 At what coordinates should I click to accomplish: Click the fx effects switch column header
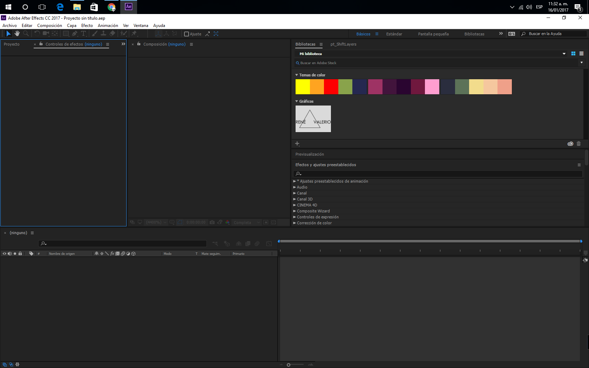point(112,253)
